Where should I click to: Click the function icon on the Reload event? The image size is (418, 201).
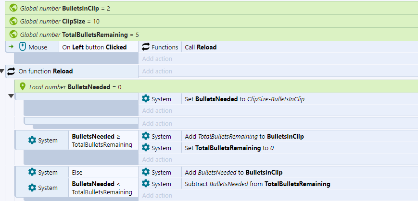(x=11, y=71)
